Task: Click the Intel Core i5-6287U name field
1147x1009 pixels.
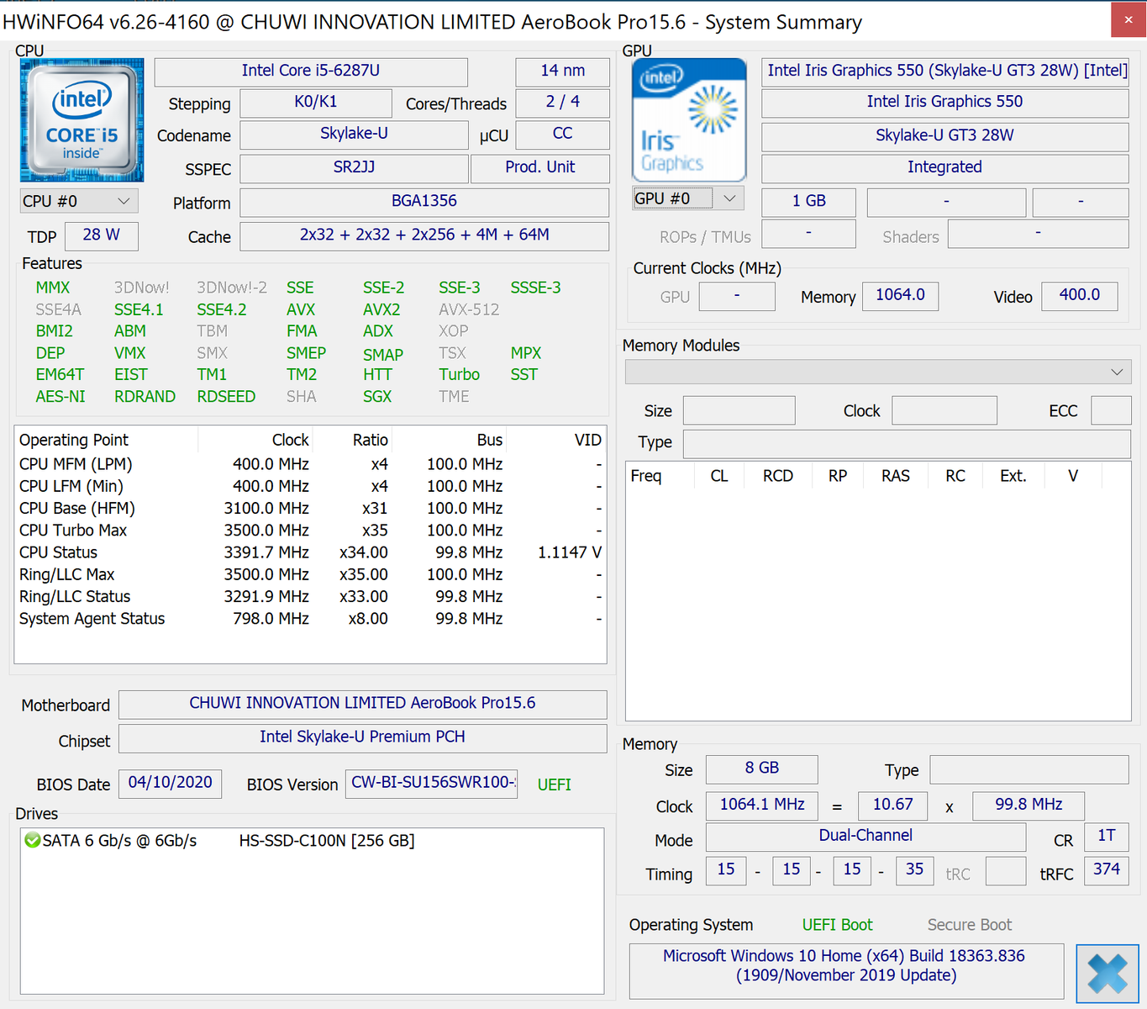Action: tap(311, 71)
